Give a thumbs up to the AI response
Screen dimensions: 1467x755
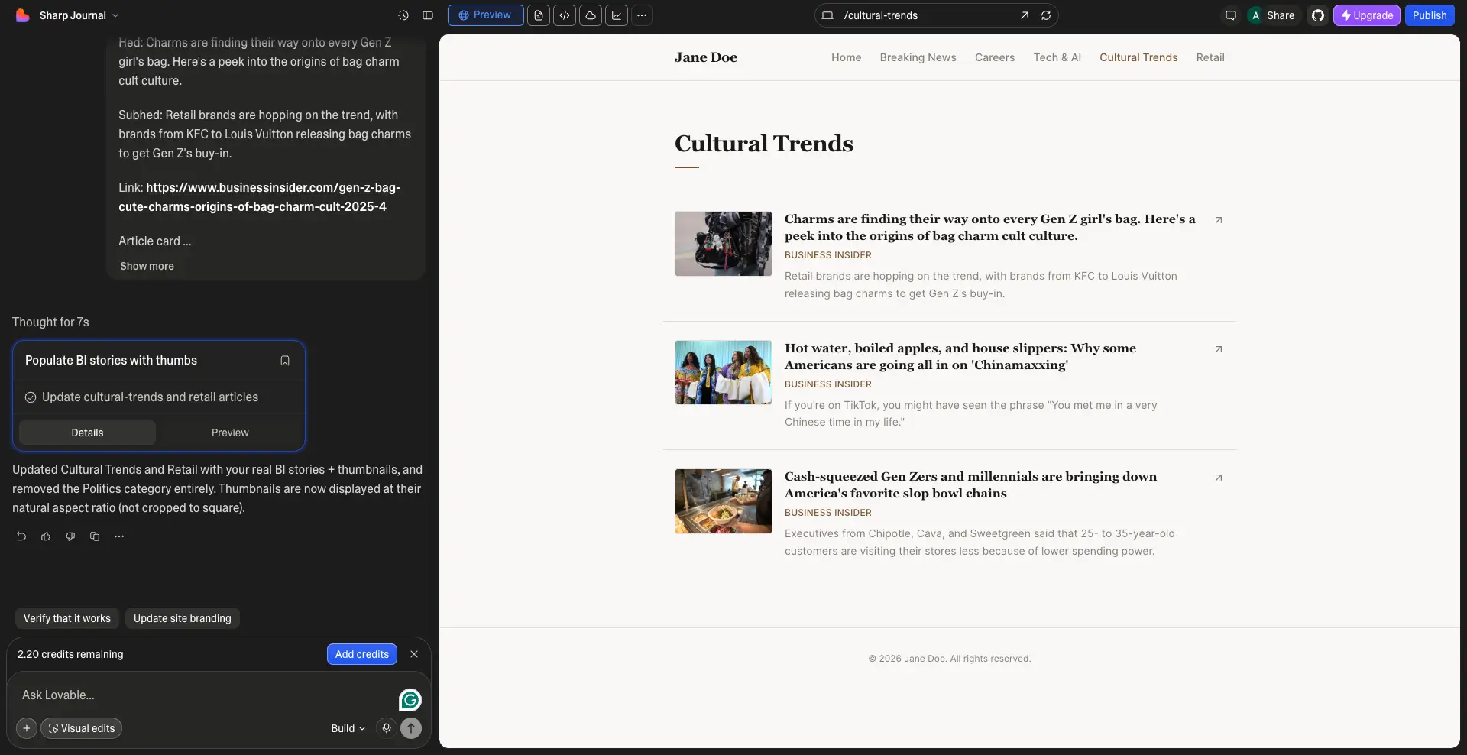click(45, 536)
